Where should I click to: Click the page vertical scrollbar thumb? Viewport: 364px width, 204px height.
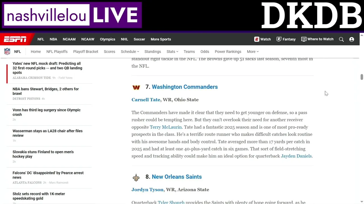tap(362, 77)
